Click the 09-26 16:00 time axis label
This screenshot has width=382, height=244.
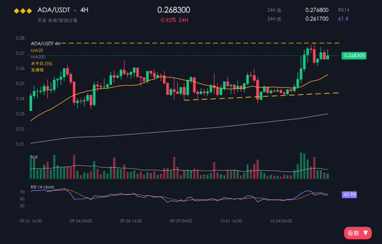[131, 221]
